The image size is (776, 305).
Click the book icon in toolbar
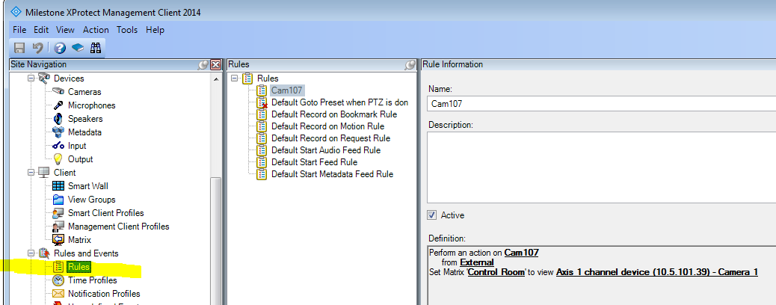[77, 48]
